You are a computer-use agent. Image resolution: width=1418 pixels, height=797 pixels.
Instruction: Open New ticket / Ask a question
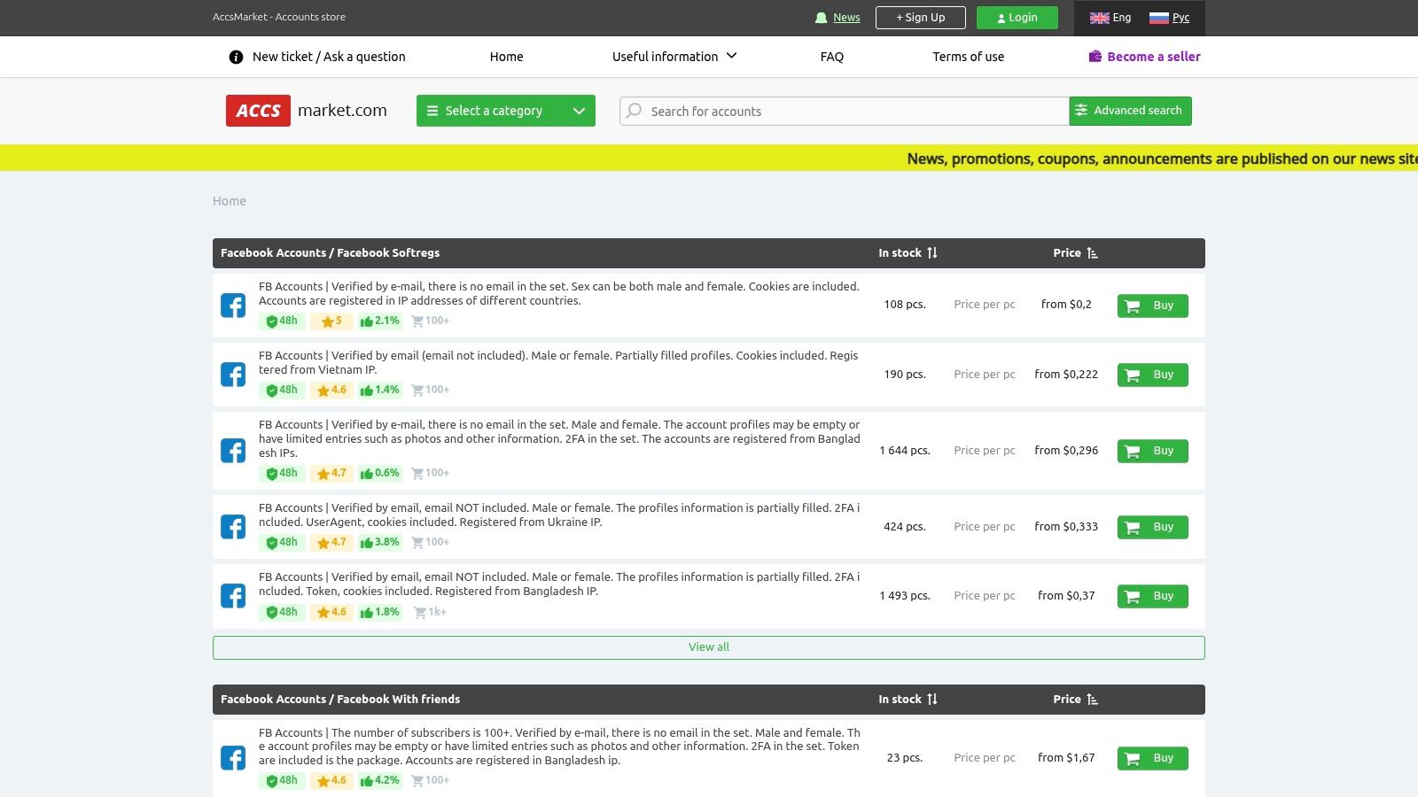point(329,57)
